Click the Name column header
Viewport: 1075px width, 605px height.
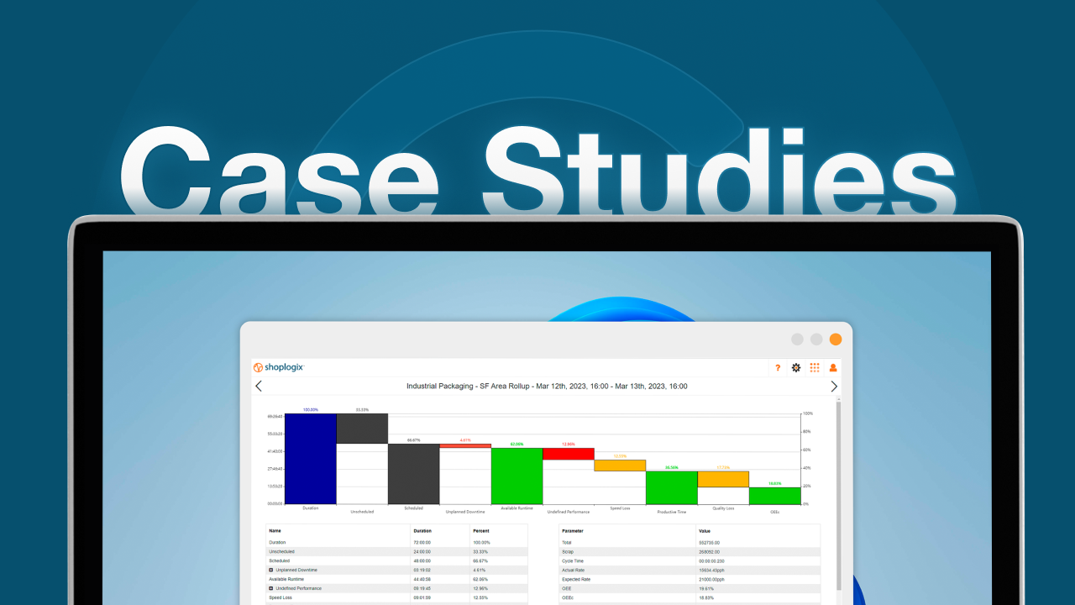tap(274, 531)
